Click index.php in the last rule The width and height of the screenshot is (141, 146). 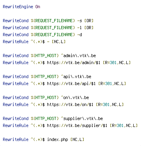click(58, 139)
